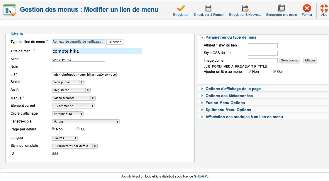The width and height of the screenshot is (329, 181).
Task: Choose Non for Ajouter un titre au menu
Action: click(249, 71)
